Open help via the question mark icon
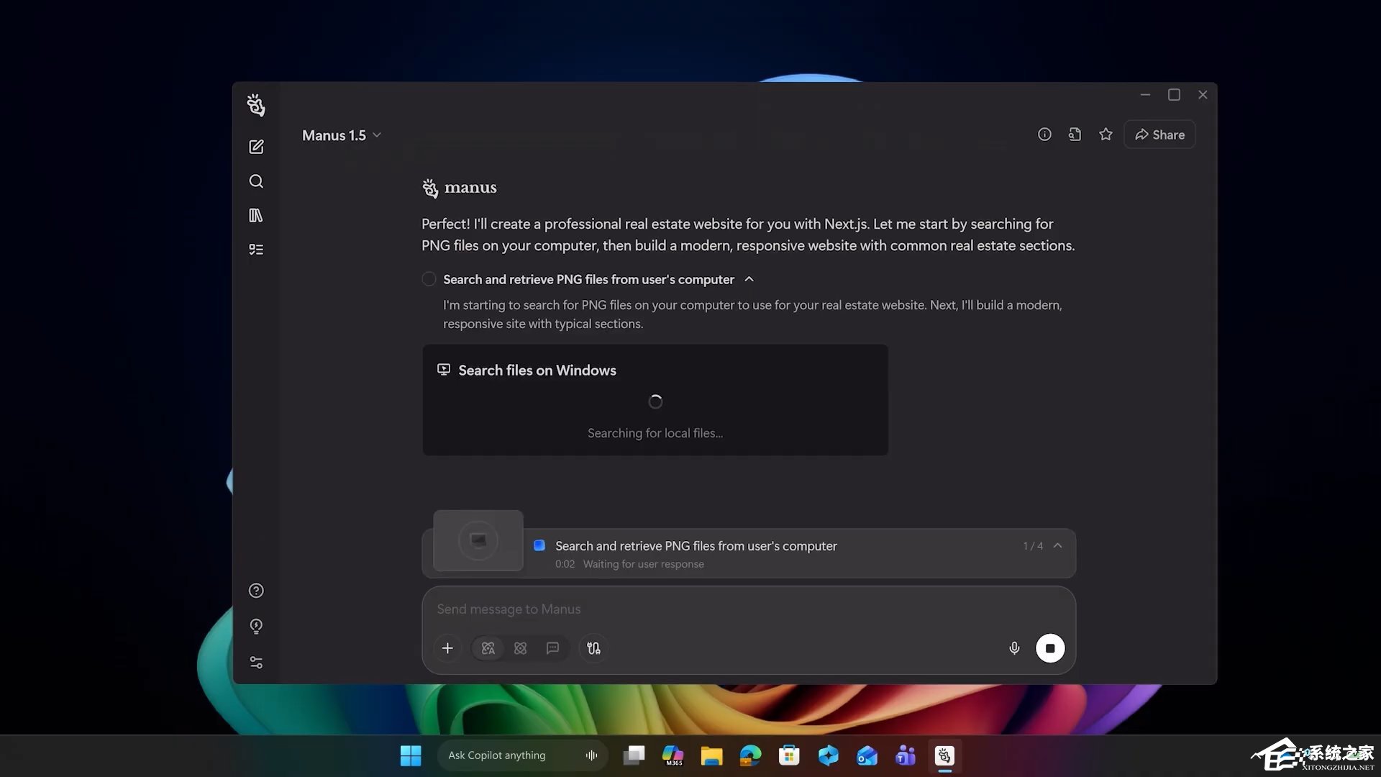The image size is (1381, 777). (x=256, y=591)
